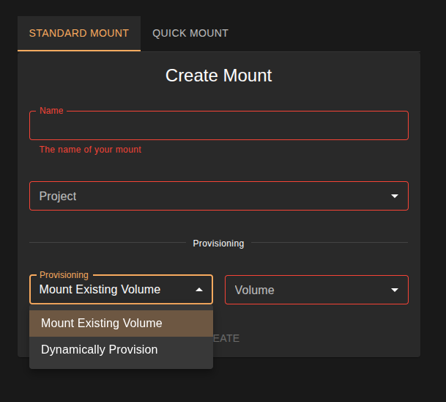Click the orange Provisioning floating field label
446x402 pixels.
pos(64,275)
